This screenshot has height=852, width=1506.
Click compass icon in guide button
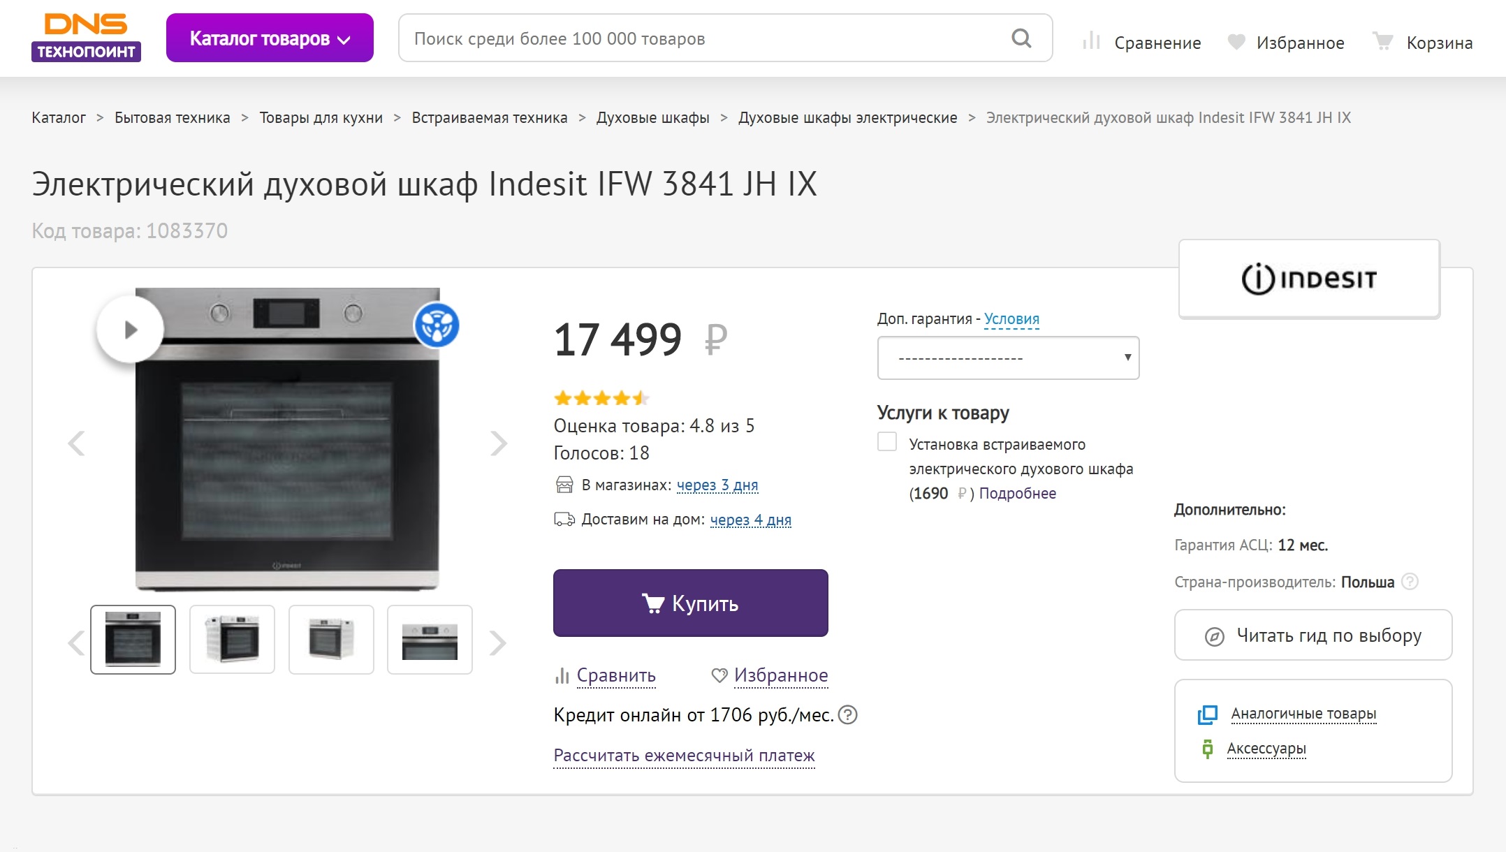coord(1214,636)
